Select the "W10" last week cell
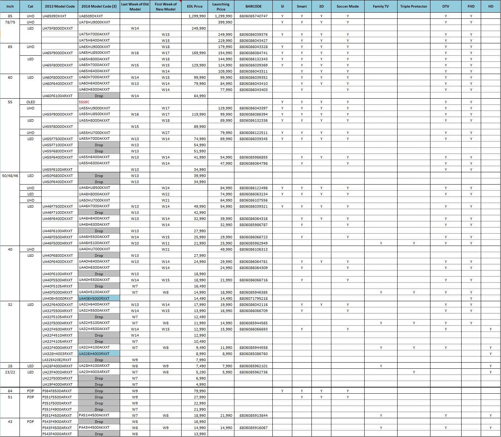Screen dimensions: 501x437 coord(135,243)
